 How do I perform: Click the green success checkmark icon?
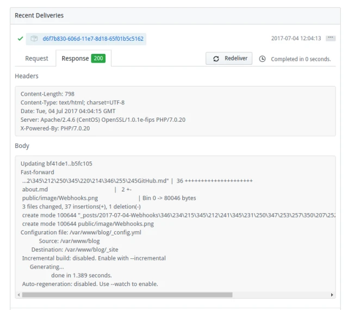tap(20, 39)
